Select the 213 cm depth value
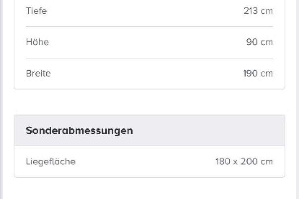The image size is (299, 199). 258,11
